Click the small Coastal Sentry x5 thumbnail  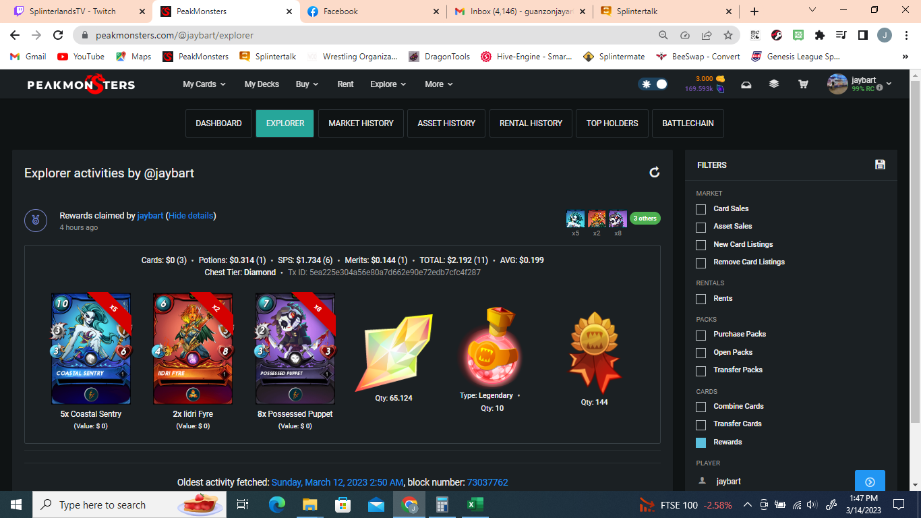[x=575, y=219]
